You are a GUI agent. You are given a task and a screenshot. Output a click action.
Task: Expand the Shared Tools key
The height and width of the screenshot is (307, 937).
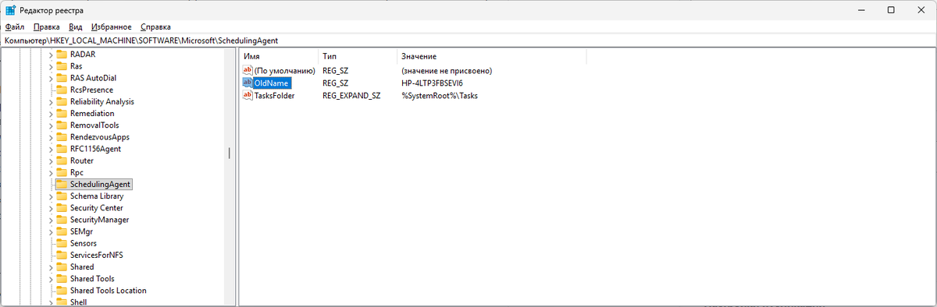pos(51,278)
